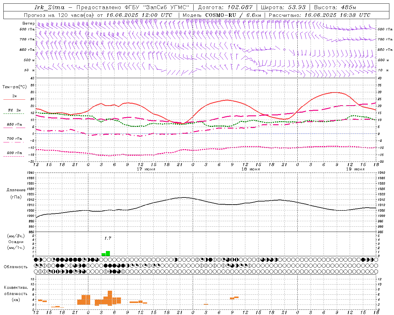Click "Прогноз на 120 часа(ов)" forecast length text
This screenshot has height=315, width=394.
[x=59, y=15]
